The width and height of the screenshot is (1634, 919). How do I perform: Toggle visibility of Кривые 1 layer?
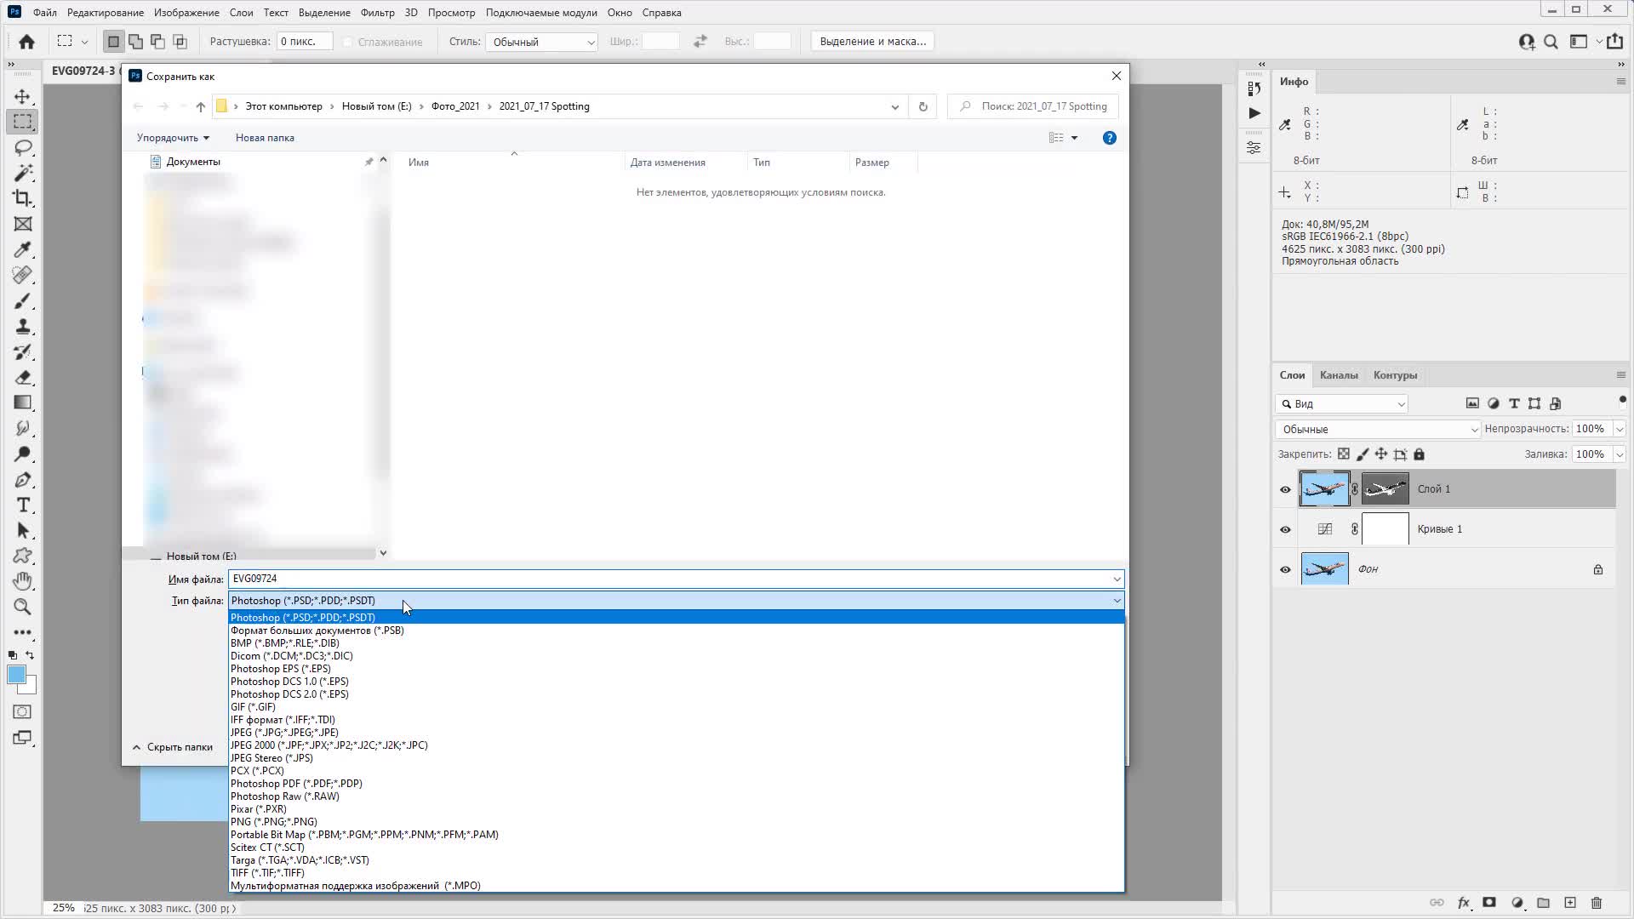1285,529
